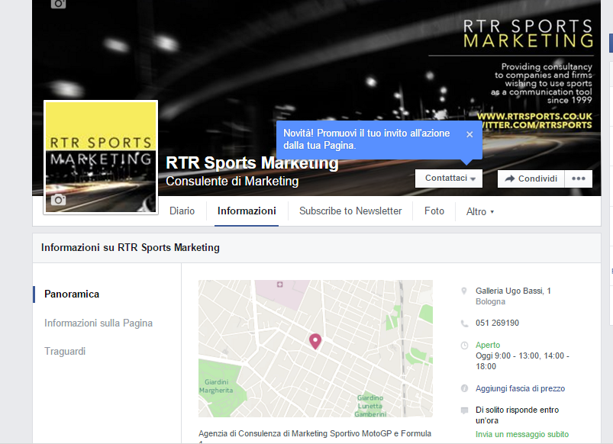Screen dimensions: 613x444
Task: Click the cover photo camera icon
Action: [58, 4]
